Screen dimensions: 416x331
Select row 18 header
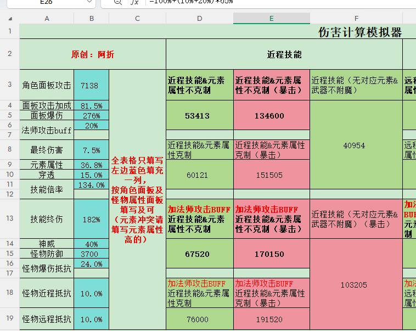10,293
